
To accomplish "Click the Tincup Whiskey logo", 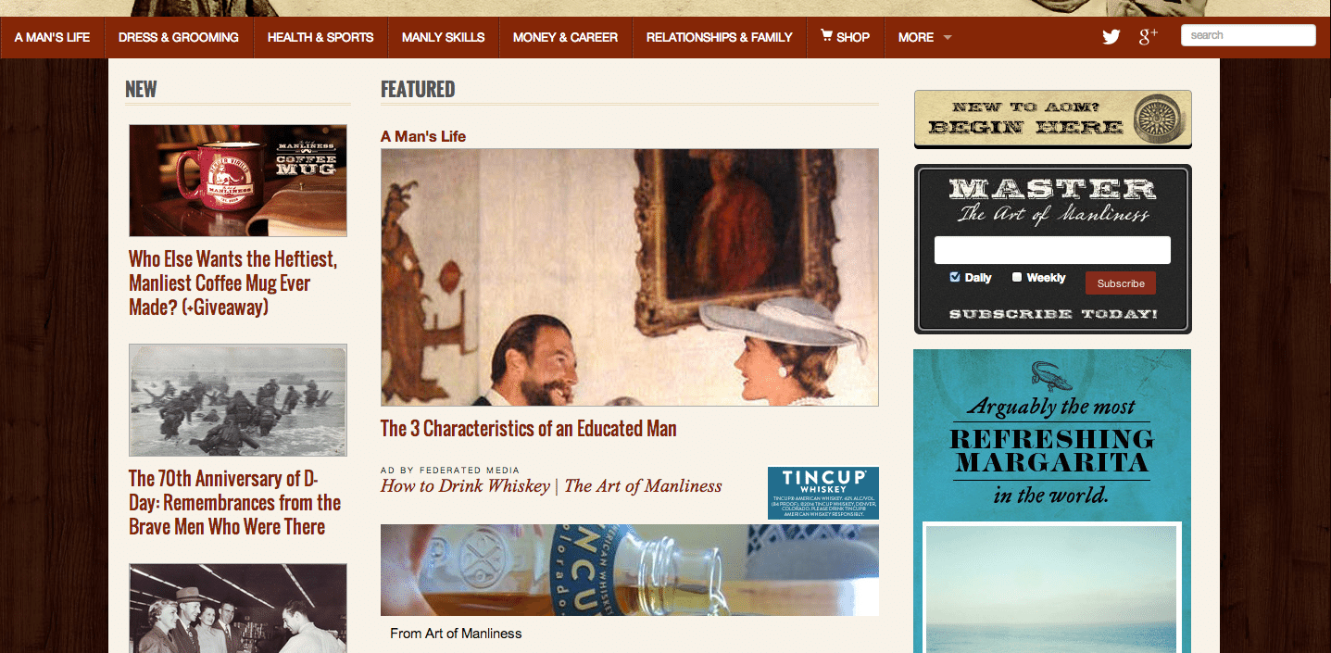I will click(822, 493).
